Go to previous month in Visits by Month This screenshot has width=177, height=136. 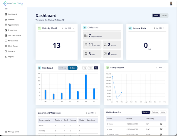[62, 28]
